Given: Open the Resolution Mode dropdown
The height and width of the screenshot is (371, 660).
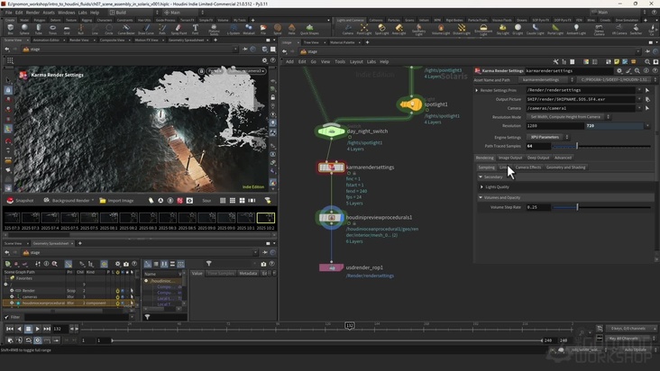Looking at the screenshot, I should (568, 117).
